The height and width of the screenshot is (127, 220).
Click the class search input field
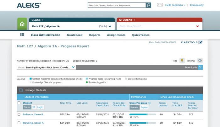click(x=117, y=5)
